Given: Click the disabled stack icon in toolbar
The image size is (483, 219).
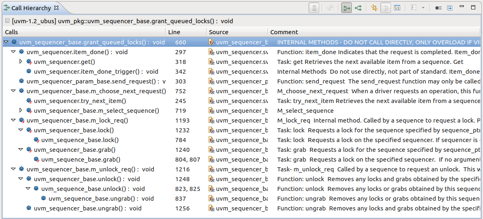Looking at the screenshot, I should (314, 8).
